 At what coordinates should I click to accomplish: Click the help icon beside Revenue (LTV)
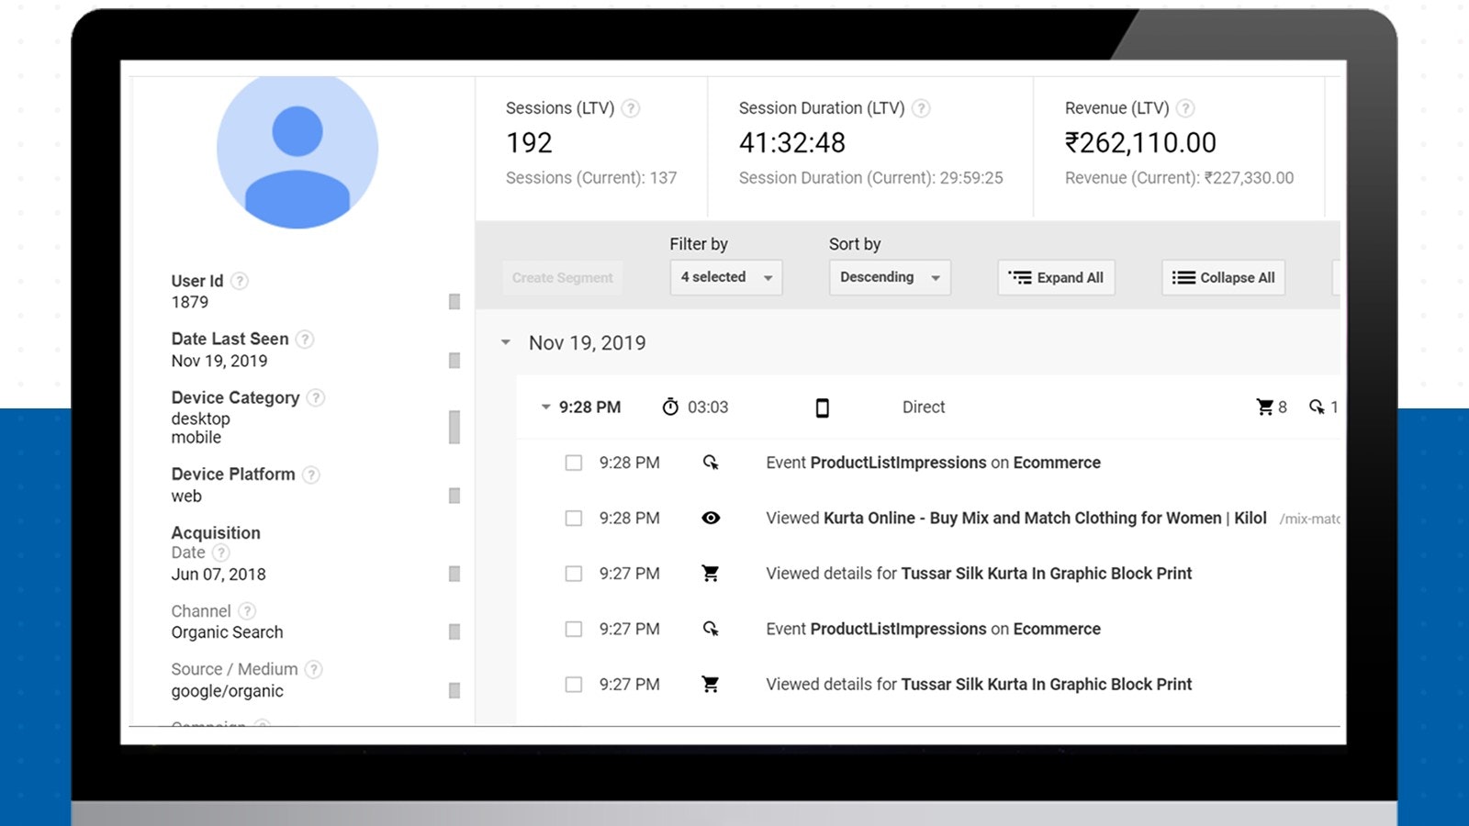tap(1185, 107)
